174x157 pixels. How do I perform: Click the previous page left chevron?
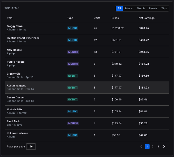141,147
